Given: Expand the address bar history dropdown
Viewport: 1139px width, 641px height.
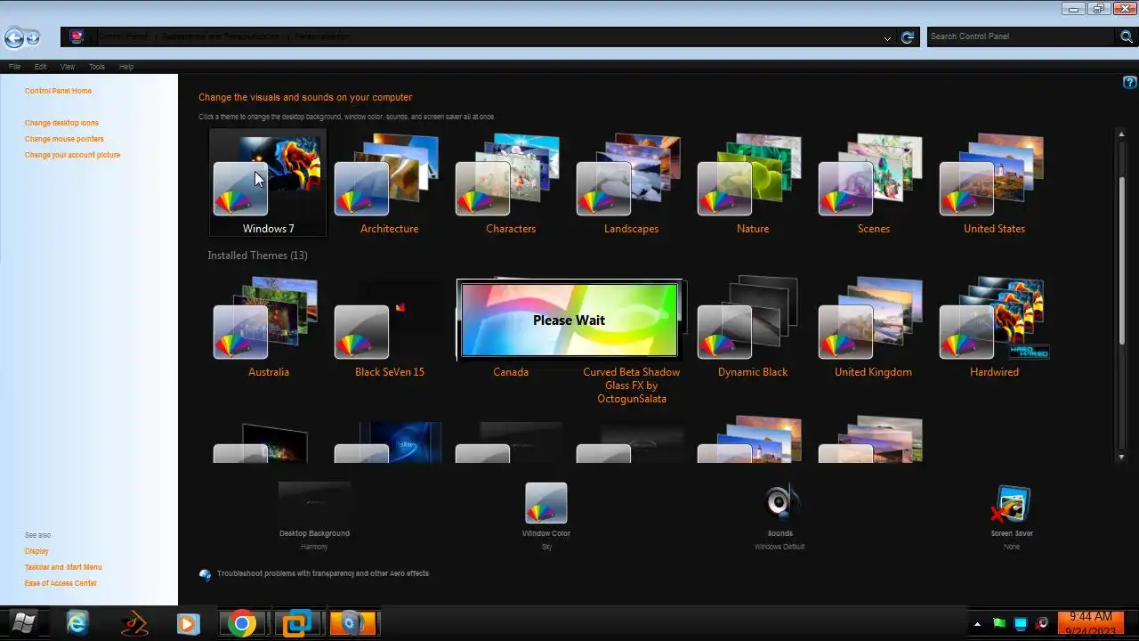Looking at the screenshot, I should pos(887,37).
